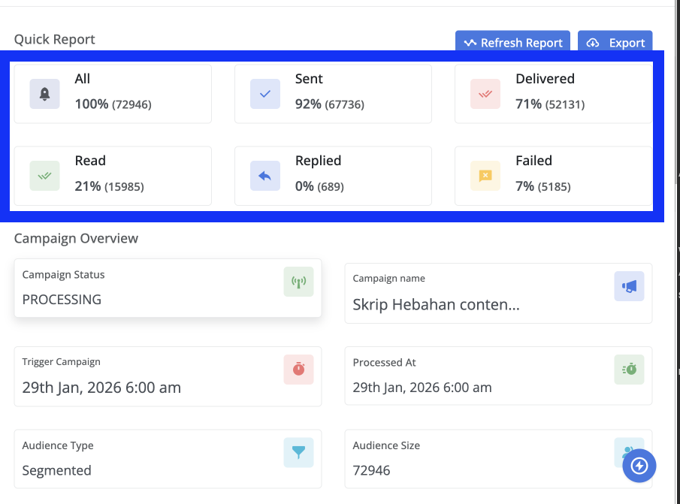Image resolution: width=680 pixels, height=504 pixels.
Task: Open the blue lightning bolt floating button
Action: coord(639,466)
